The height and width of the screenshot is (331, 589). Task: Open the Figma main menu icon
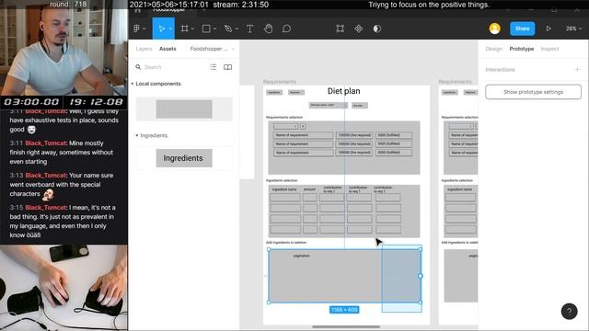coord(137,29)
